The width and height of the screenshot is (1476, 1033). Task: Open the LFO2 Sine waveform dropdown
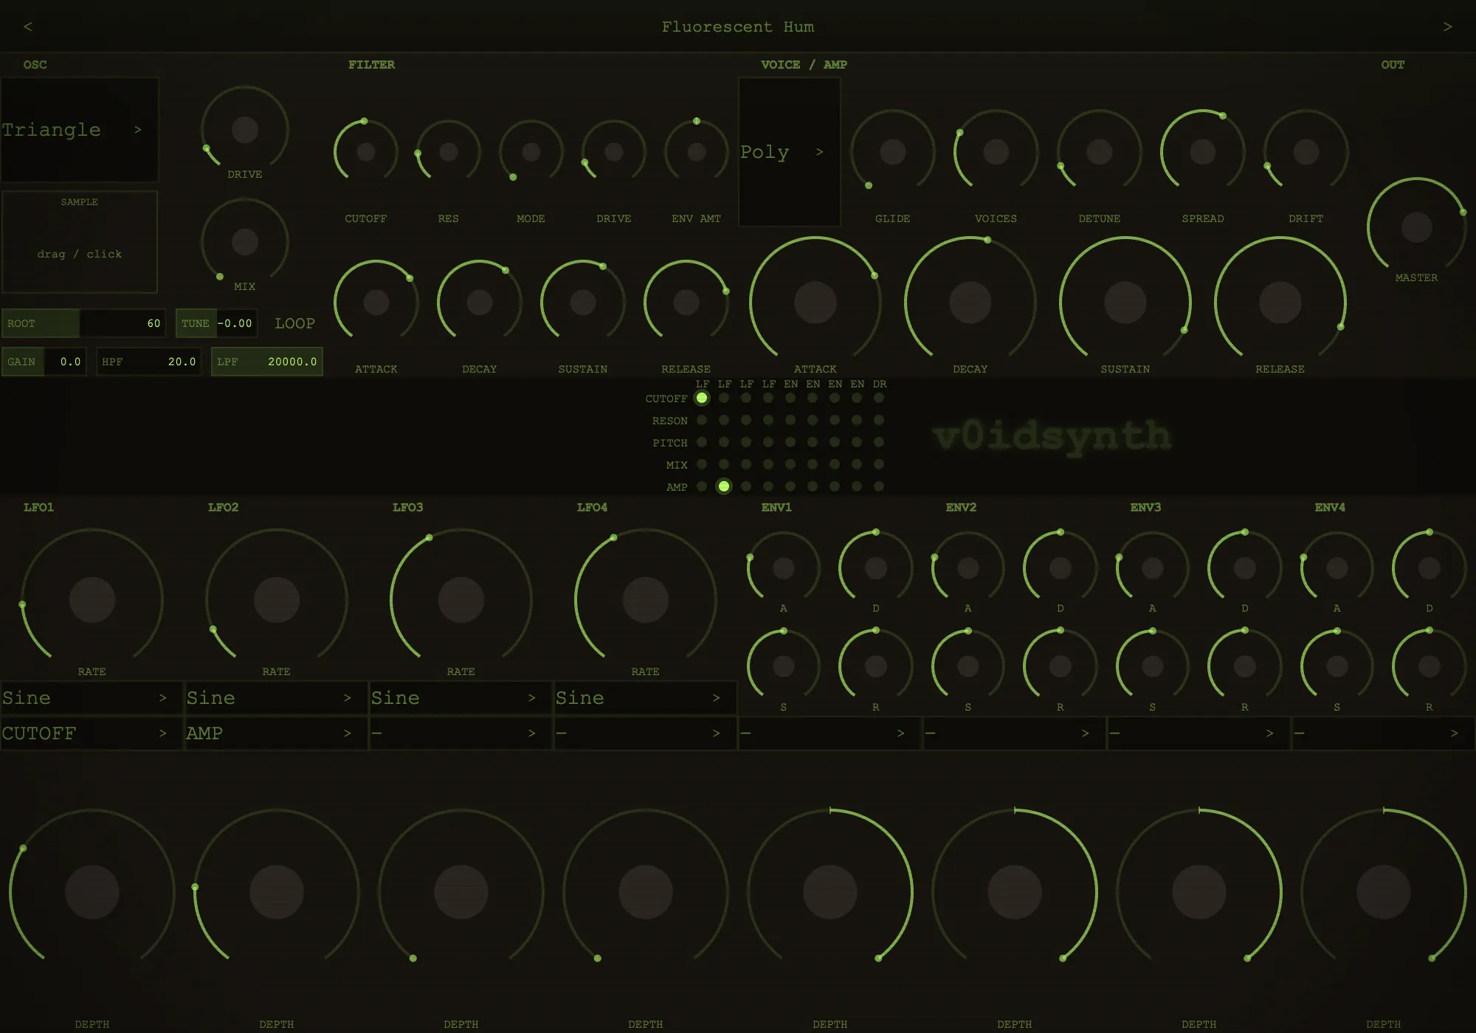click(x=276, y=698)
